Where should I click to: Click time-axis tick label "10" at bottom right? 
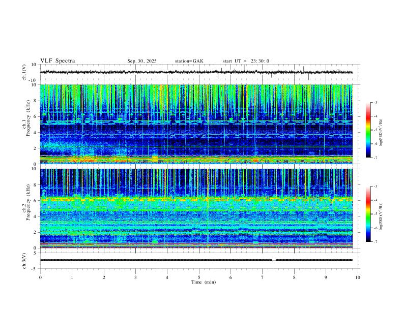pyautogui.click(x=358, y=277)
